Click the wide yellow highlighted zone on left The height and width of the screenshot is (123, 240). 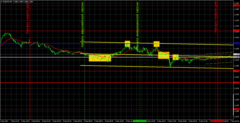pos(100,58)
